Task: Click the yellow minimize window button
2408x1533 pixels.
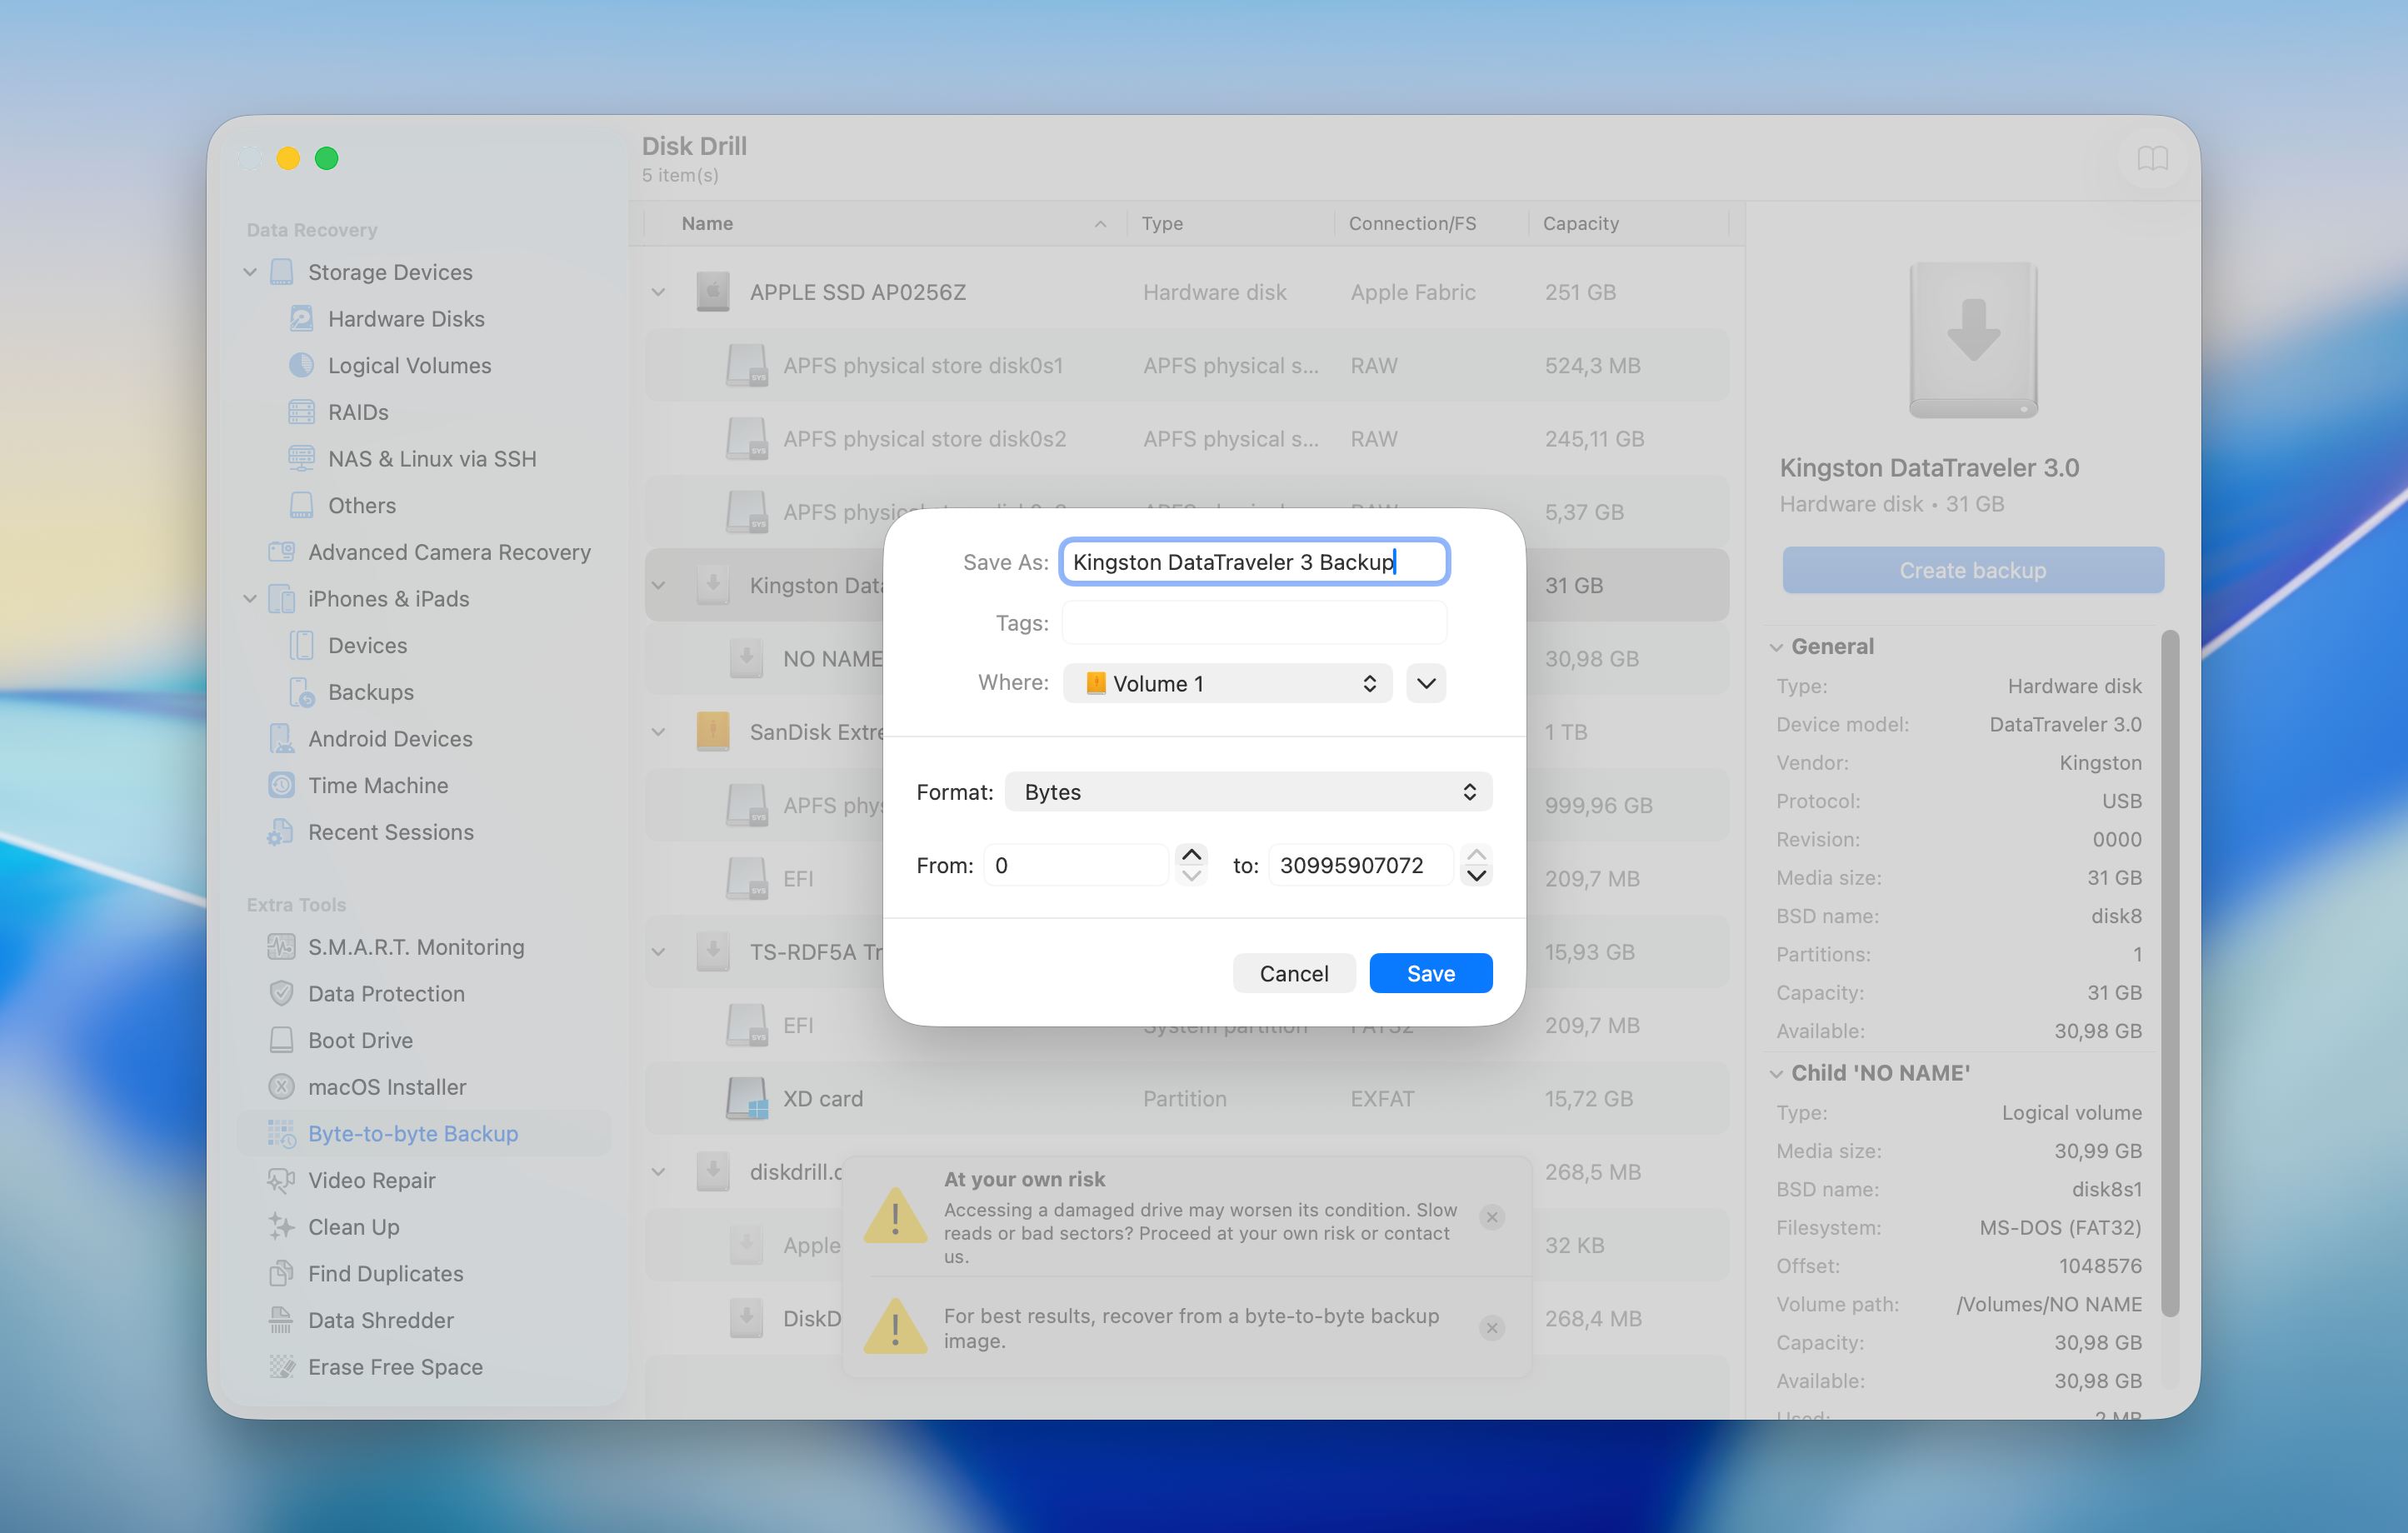Action: [288, 158]
